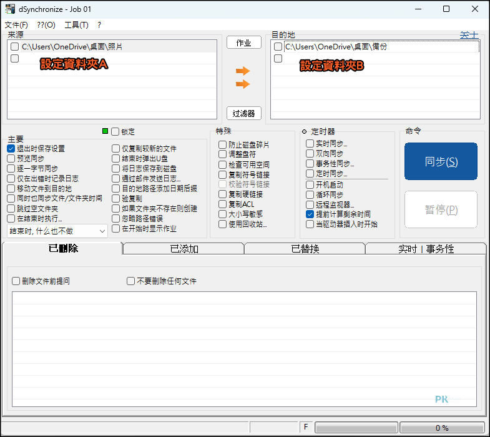Enable 远程监视器 checkbox
490x437 pixels.
pyautogui.click(x=310, y=204)
